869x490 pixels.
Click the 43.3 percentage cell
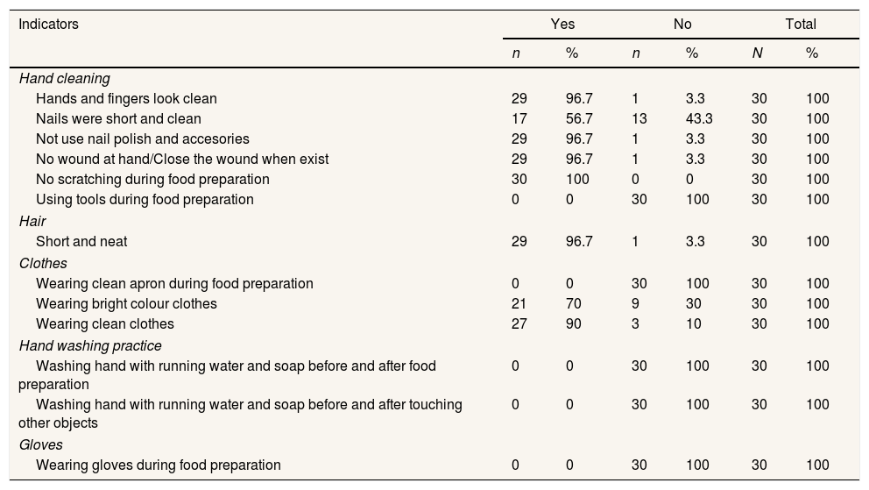point(699,119)
